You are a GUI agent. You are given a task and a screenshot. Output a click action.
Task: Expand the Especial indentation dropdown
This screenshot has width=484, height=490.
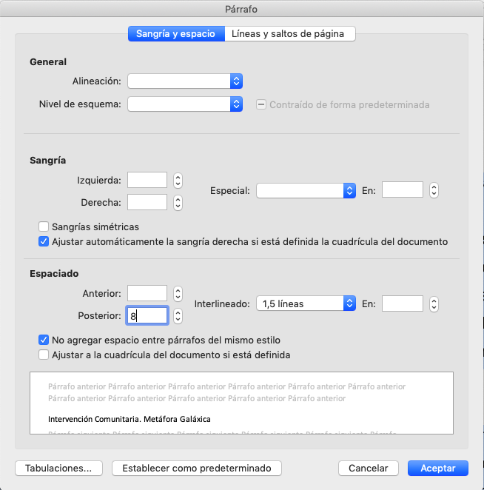[x=306, y=190]
